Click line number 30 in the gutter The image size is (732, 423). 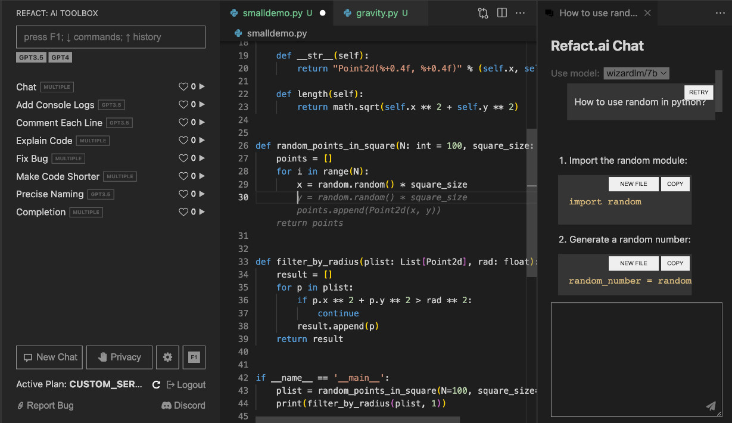click(242, 197)
